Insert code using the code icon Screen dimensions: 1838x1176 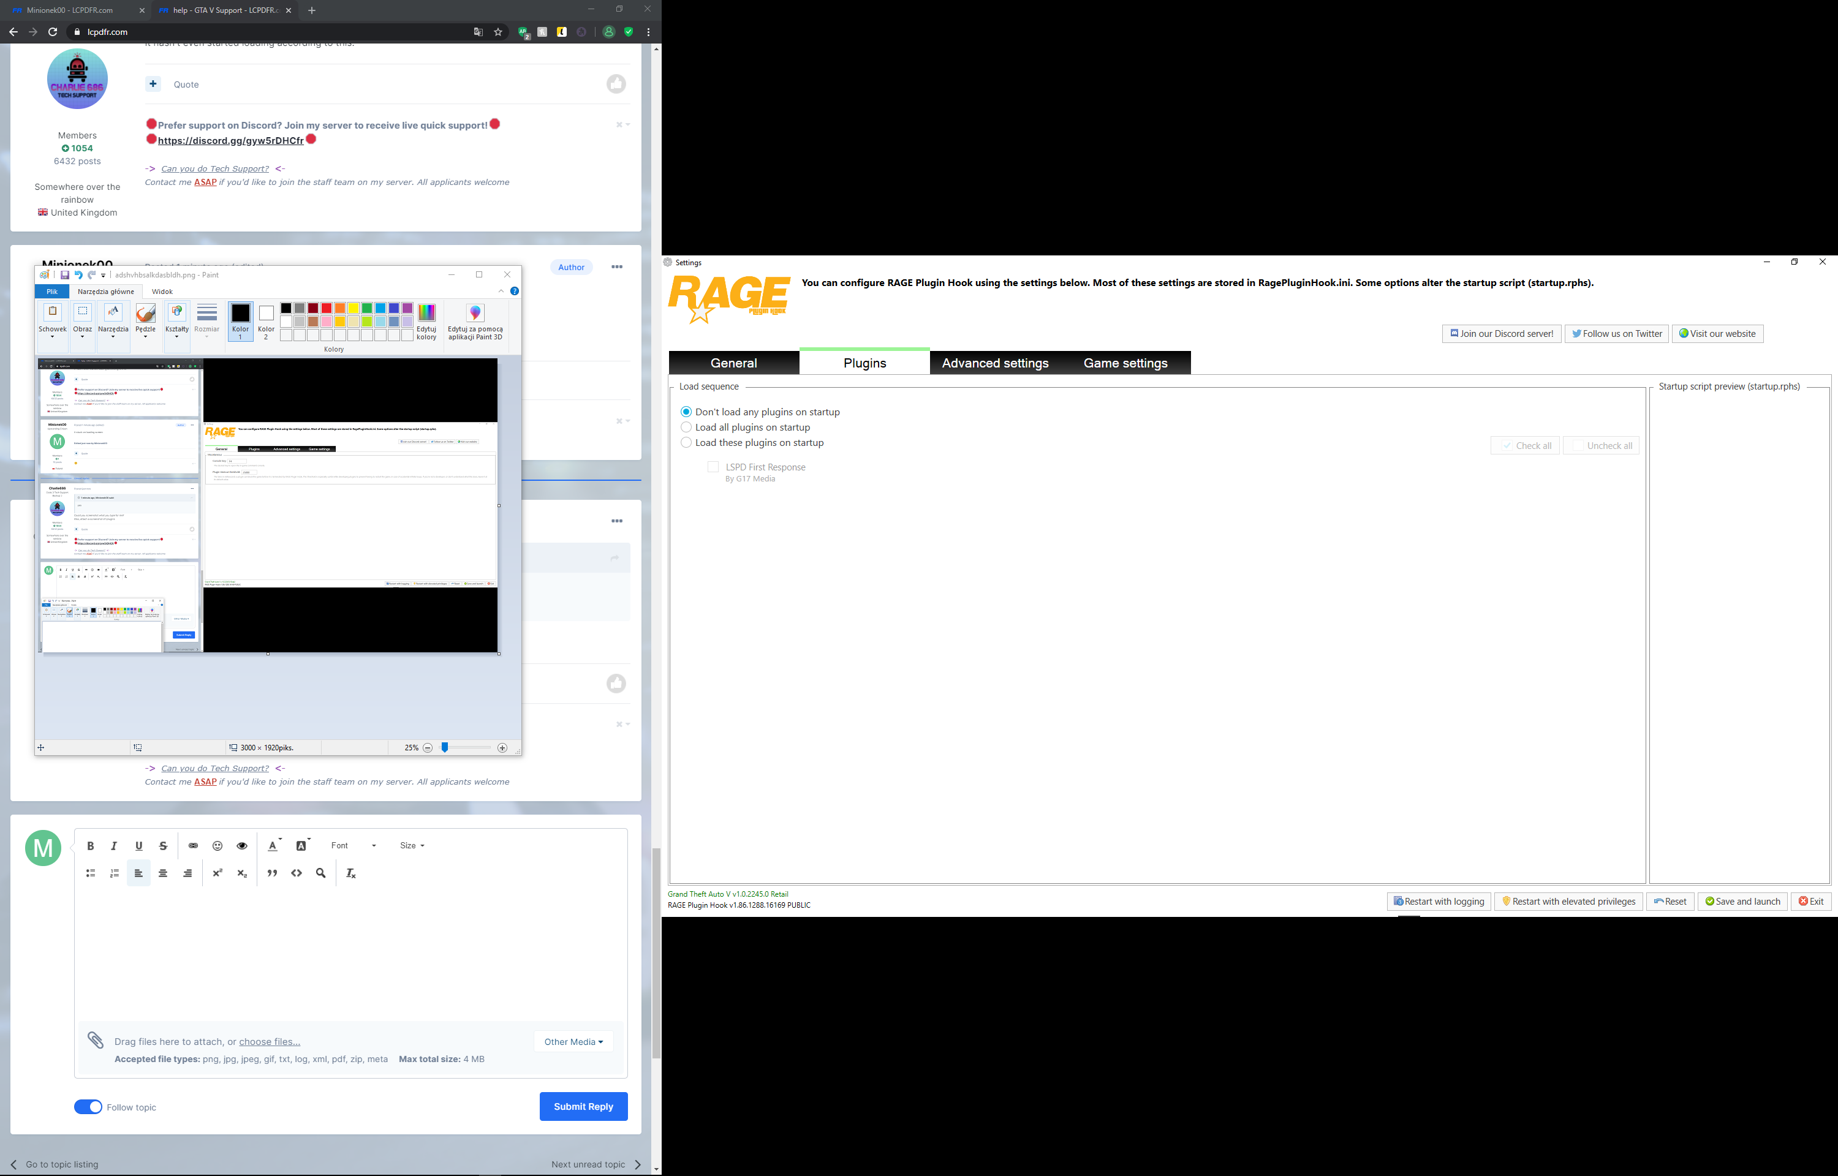[297, 873]
